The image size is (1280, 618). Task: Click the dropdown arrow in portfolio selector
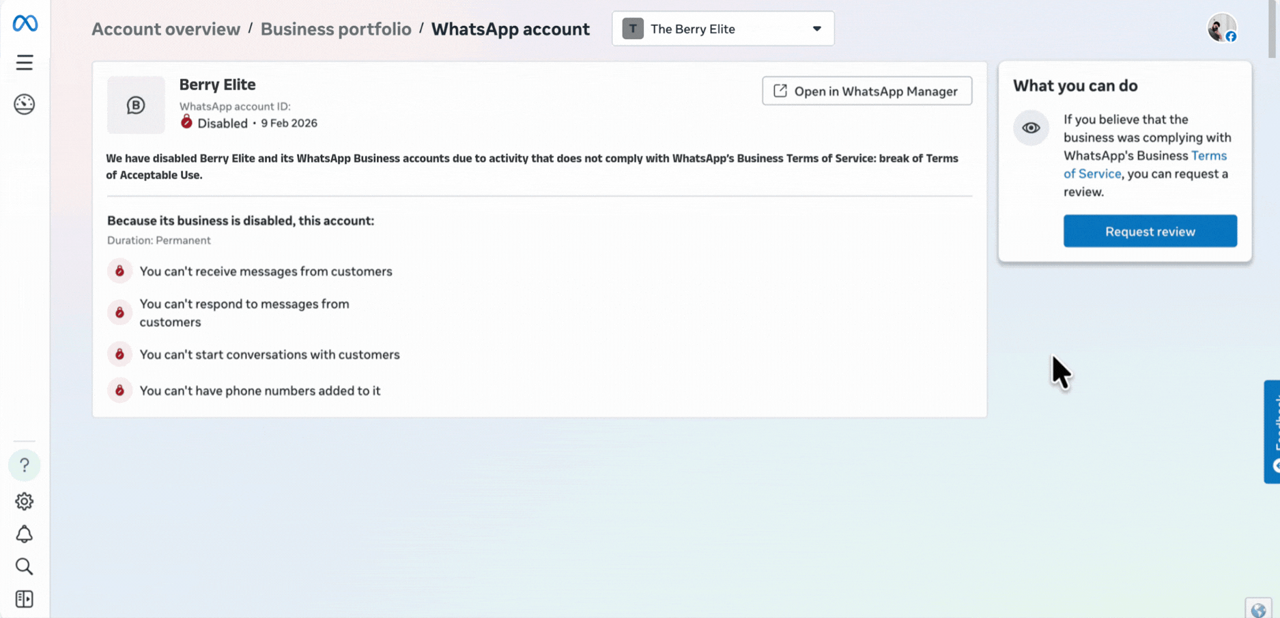point(816,29)
